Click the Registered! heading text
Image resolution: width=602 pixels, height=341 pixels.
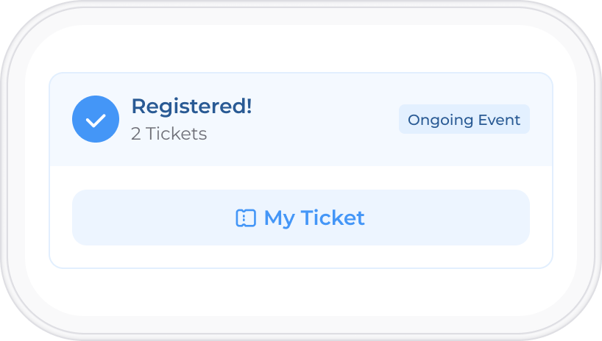coord(191,107)
